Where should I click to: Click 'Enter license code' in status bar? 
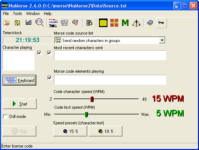(x=17, y=146)
